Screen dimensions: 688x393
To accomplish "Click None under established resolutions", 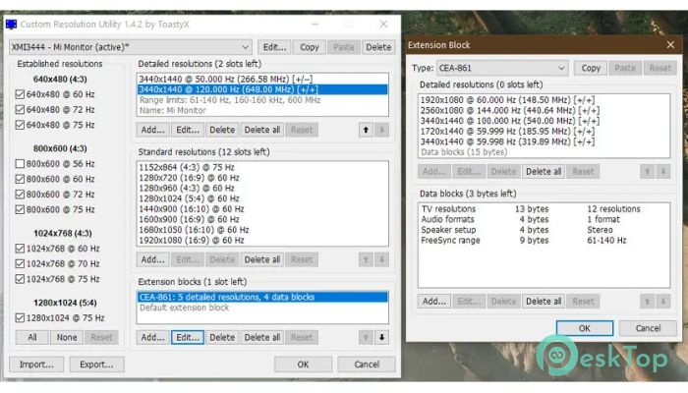I will 67,337.
